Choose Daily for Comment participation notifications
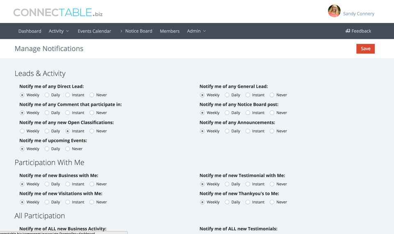The width and height of the screenshot is (394, 234). click(x=47, y=113)
